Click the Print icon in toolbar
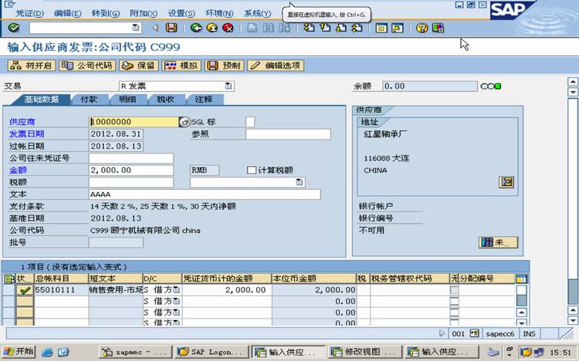This screenshot has height=361, width=579. 252,28
